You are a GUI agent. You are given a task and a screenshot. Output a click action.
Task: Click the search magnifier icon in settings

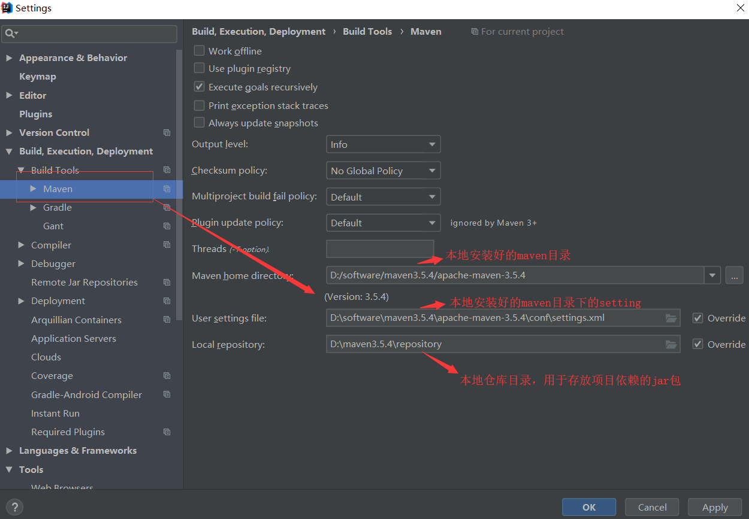(x=11, y=34)
